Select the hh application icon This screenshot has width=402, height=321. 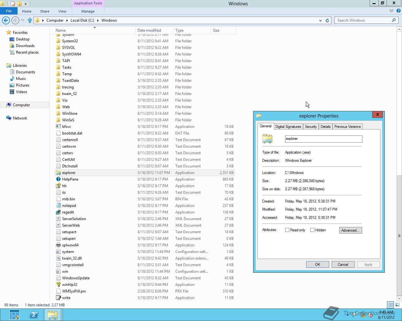(x=58, y=186)
